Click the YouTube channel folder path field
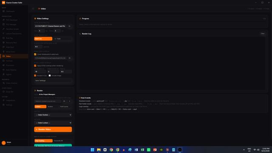272x153 pixels. (51, 26)
